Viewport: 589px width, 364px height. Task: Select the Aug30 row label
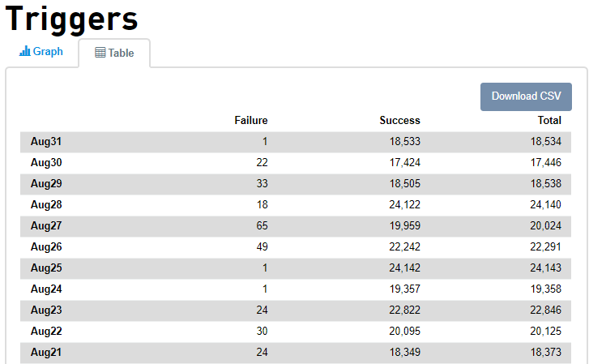[46, 163]
